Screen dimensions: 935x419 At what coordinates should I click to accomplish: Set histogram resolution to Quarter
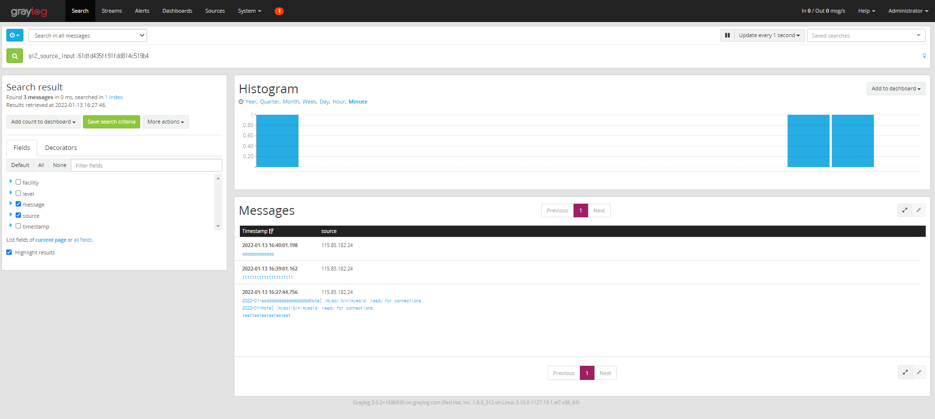point(269,102)
